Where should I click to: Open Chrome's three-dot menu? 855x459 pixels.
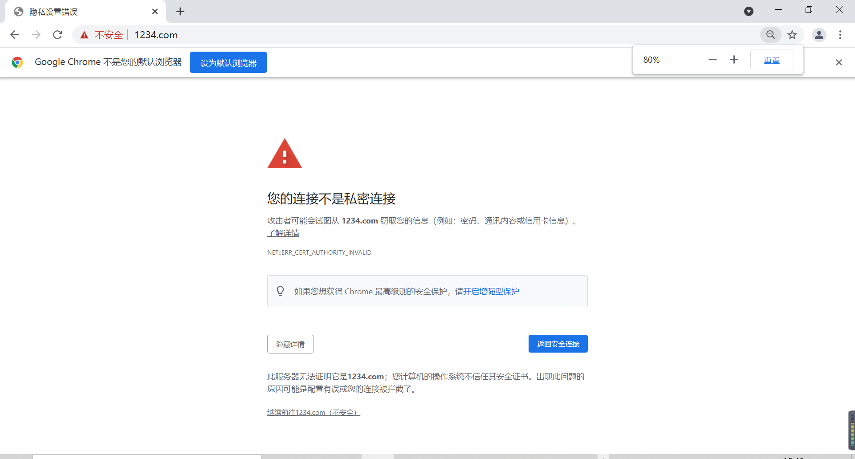click(x=840, y=35)
